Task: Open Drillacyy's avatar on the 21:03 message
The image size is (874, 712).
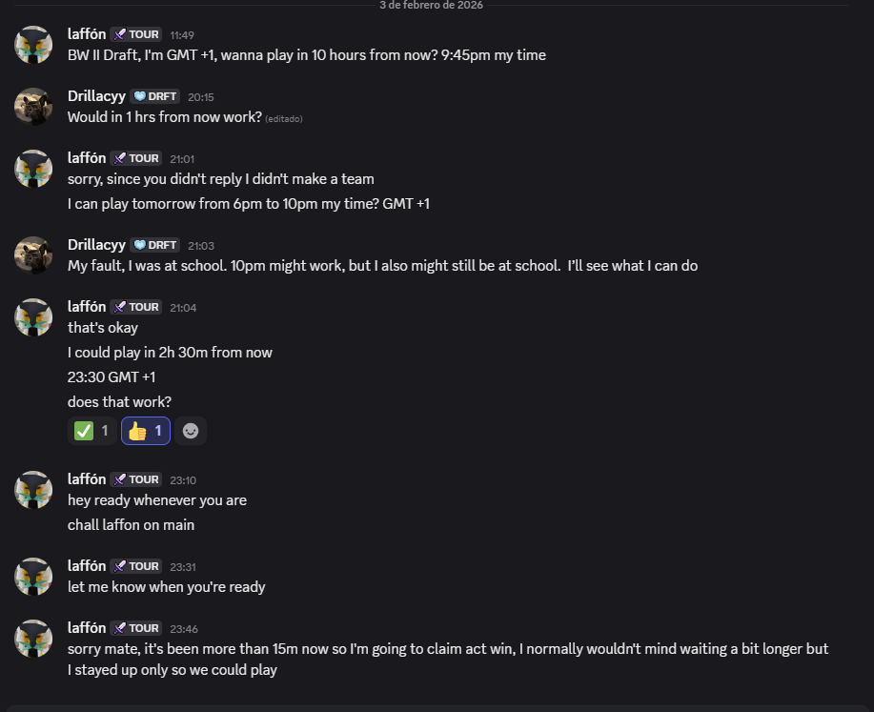Action: 33,255
